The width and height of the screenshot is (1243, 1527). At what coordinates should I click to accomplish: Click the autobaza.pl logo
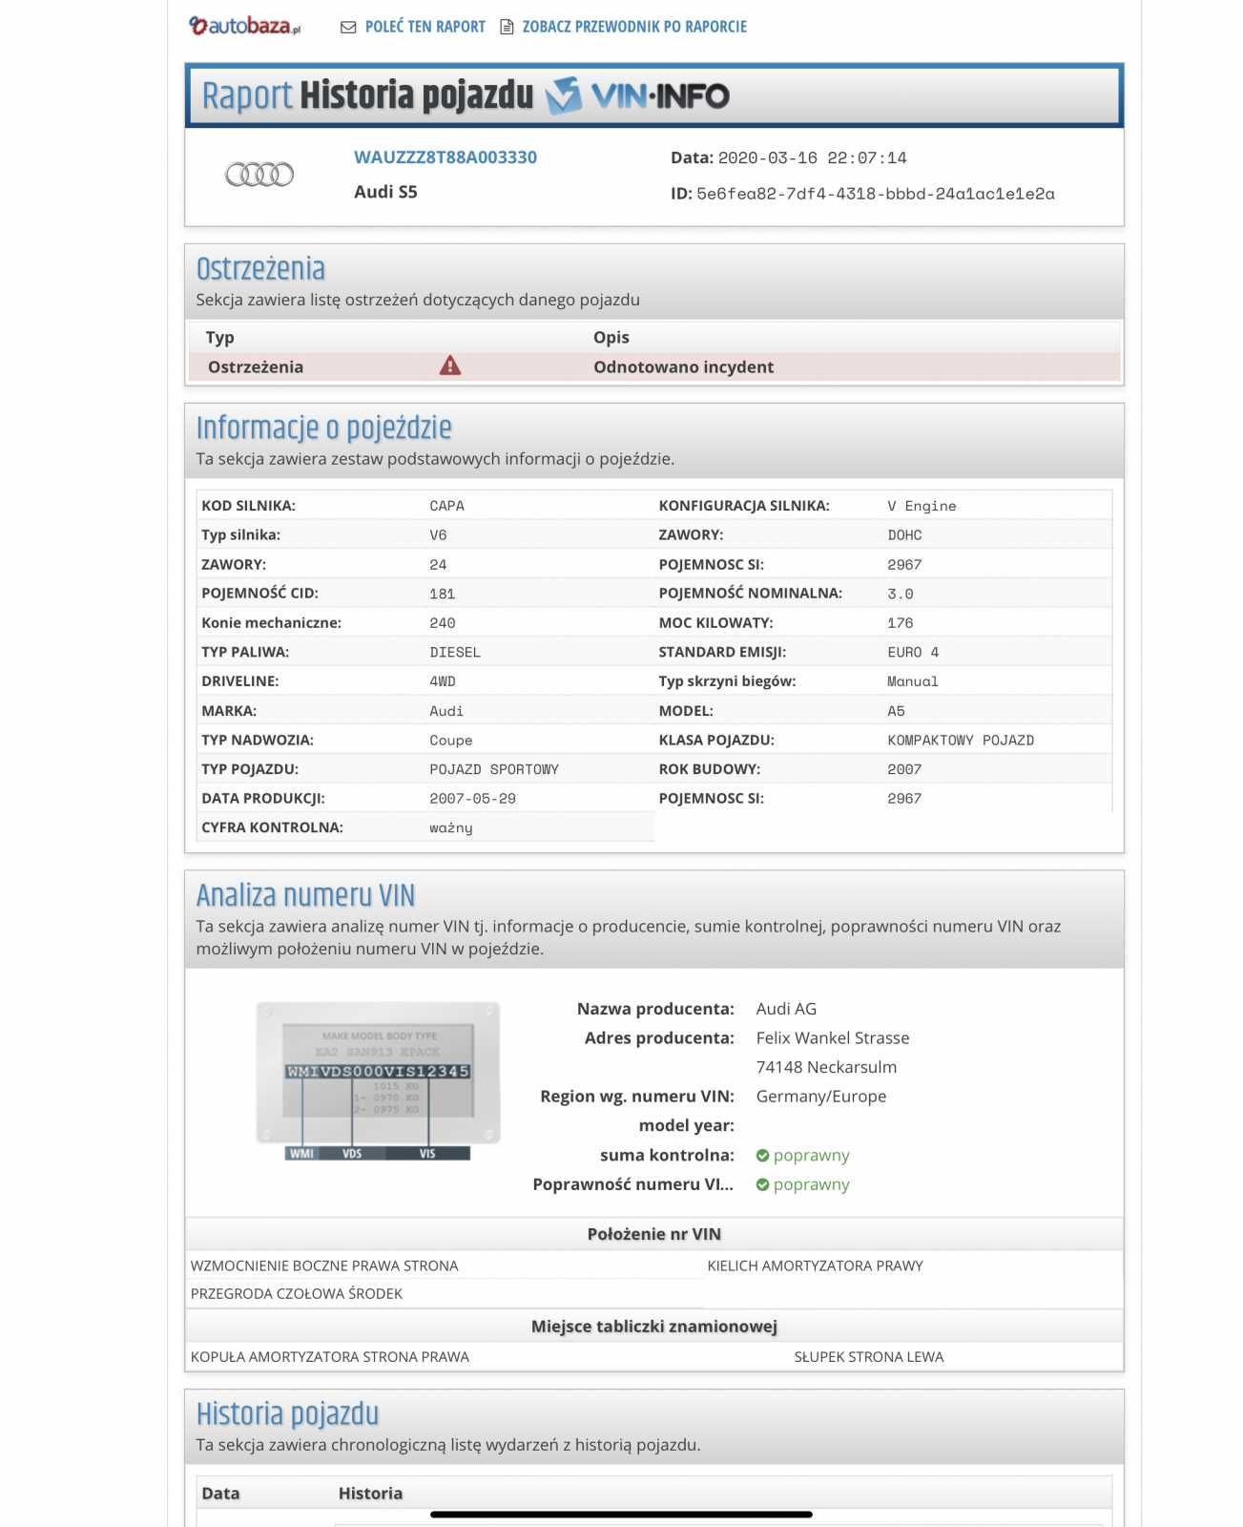(x=244, y=26)
